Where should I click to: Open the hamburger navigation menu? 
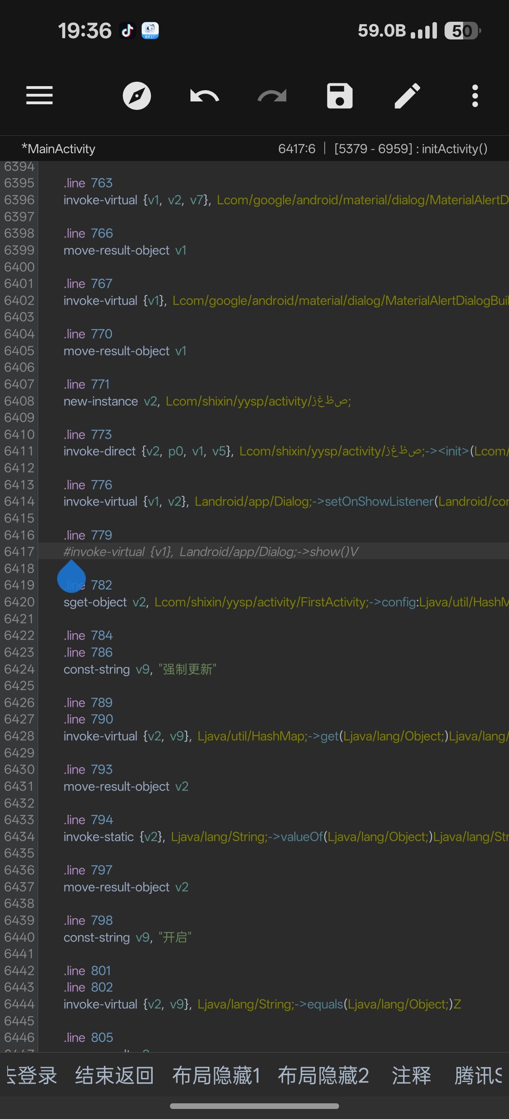click(39, 95)
